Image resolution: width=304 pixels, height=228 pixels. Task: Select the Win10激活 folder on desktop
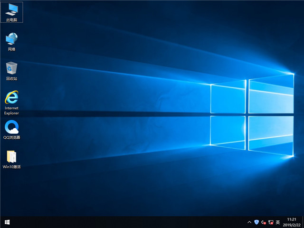click(x=11, y=160)
